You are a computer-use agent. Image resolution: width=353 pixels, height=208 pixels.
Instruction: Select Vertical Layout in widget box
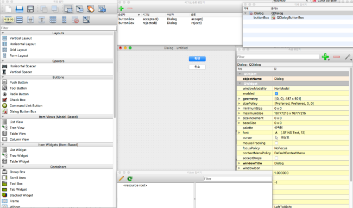tap(21, 38)
